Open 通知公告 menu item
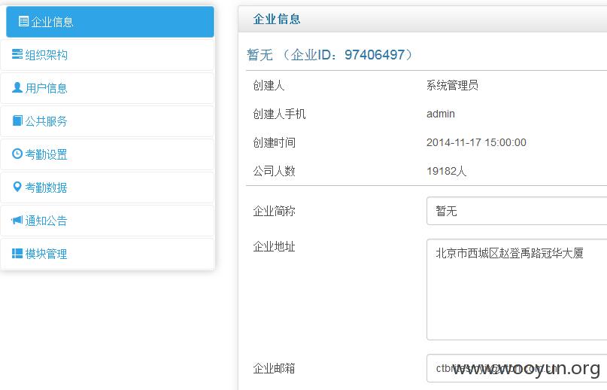Screen dimensions: 607x390 click(108, 221)
